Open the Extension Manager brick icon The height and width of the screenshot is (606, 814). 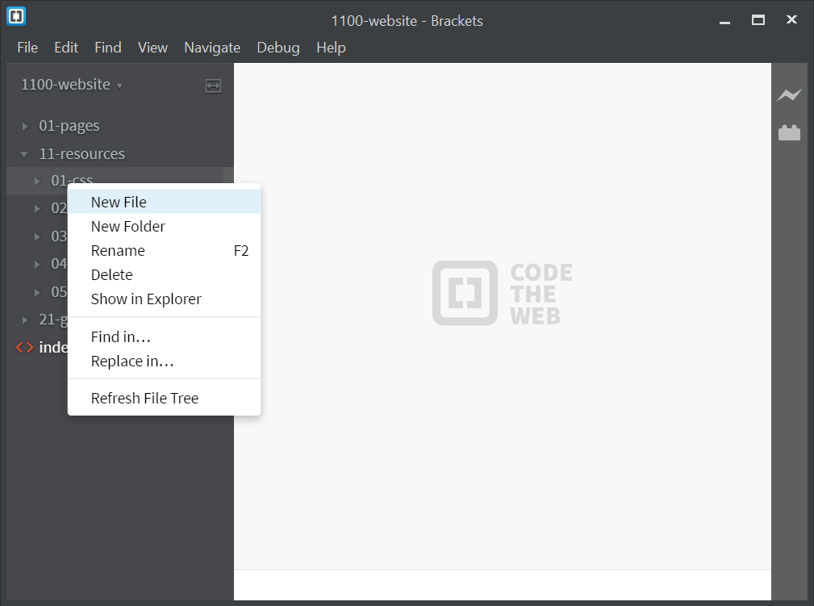[x=789, y=133]
